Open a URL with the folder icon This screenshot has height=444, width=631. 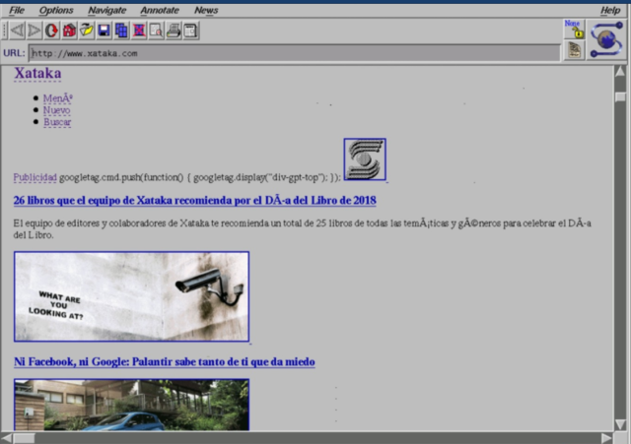point(87,31)
